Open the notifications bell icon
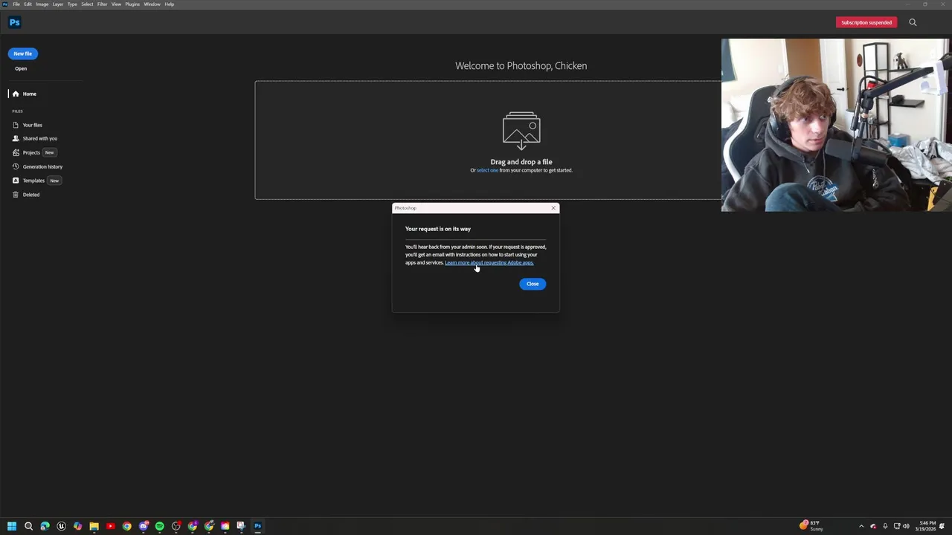 942,526
